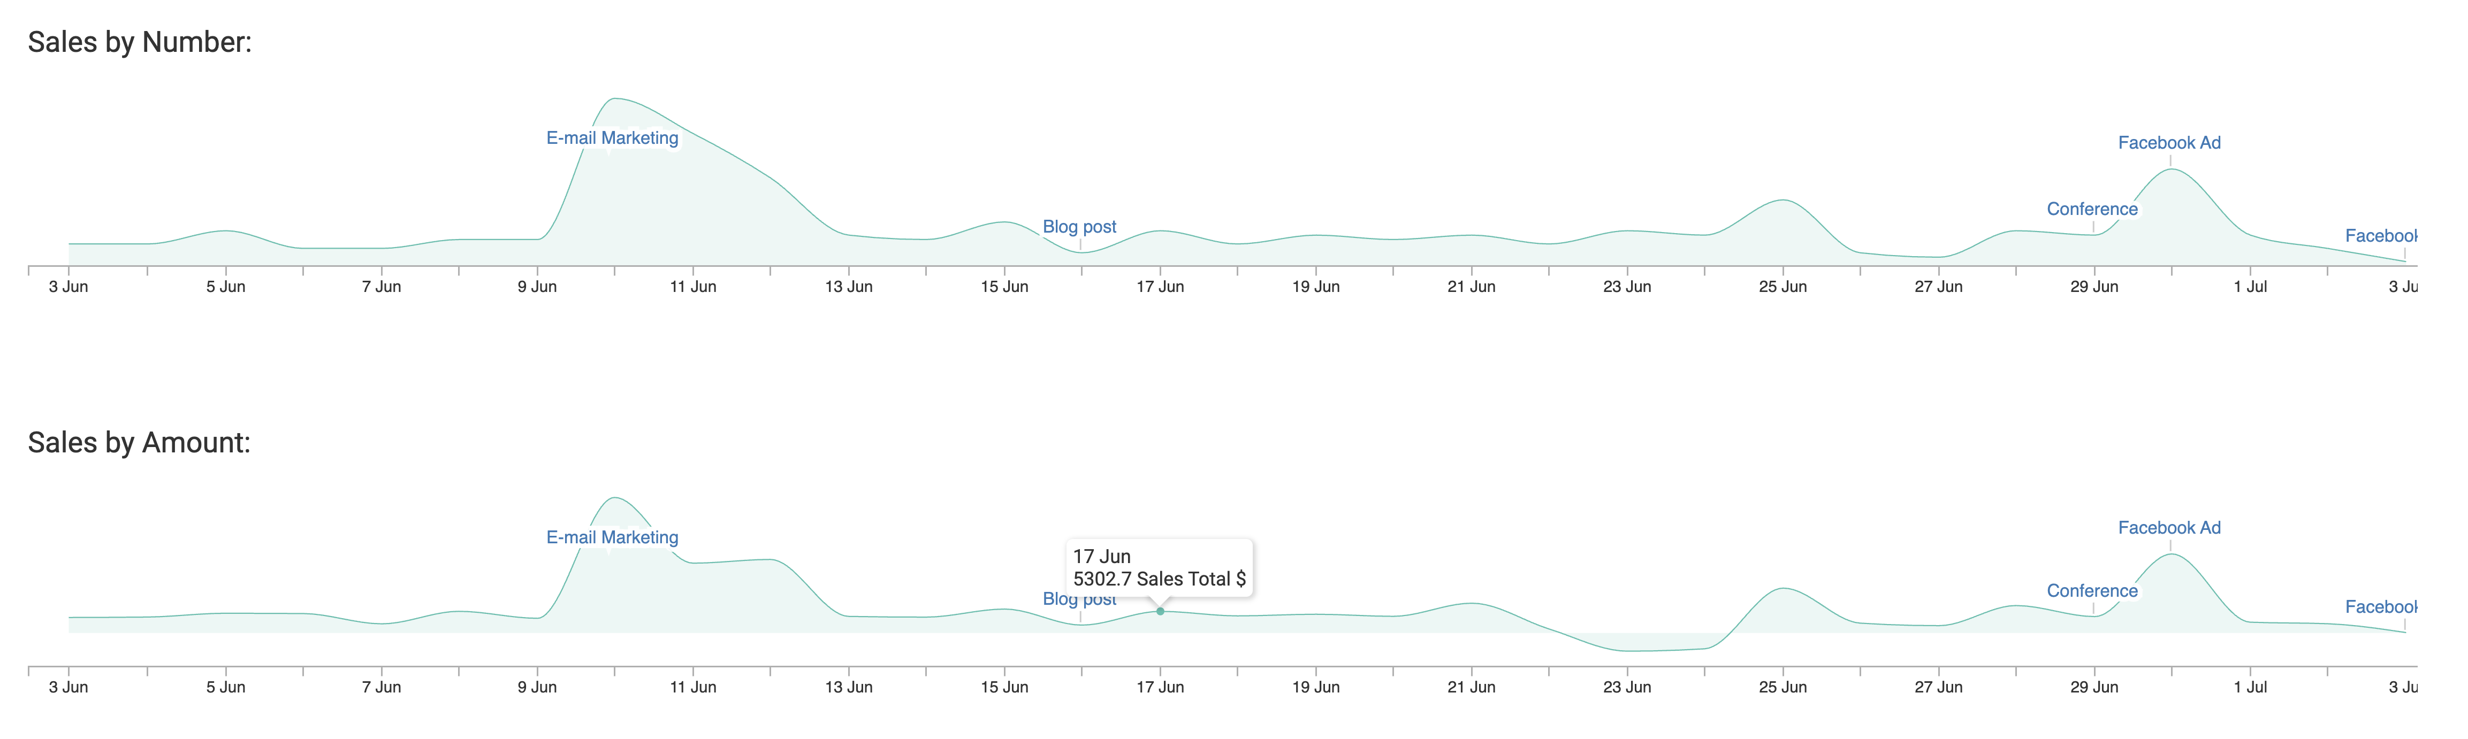Select 1 Jul axis label in top chart
Screen dimensions: 2468x739
[x=2250, y=286]
